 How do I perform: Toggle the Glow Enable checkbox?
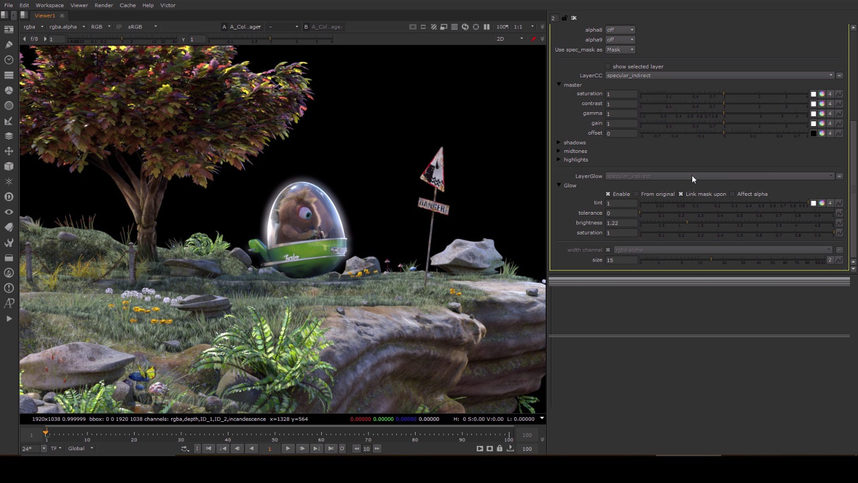pos(608,194)
